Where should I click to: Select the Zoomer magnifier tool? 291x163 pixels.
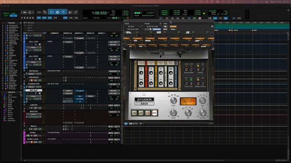(45, 12)
